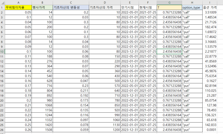Viewport: 223px width, 134px height.
Task: Click underlying price cell 150
Action: click(105, 56)
